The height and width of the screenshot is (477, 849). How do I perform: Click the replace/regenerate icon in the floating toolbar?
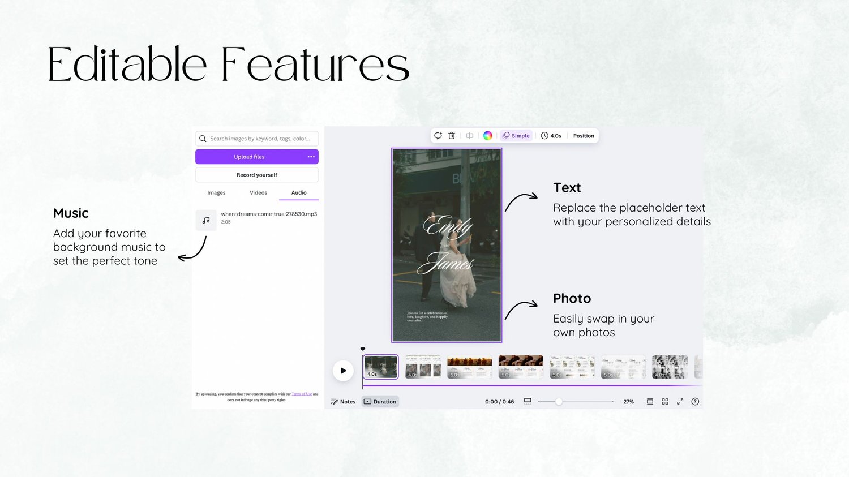click(438, 136)
